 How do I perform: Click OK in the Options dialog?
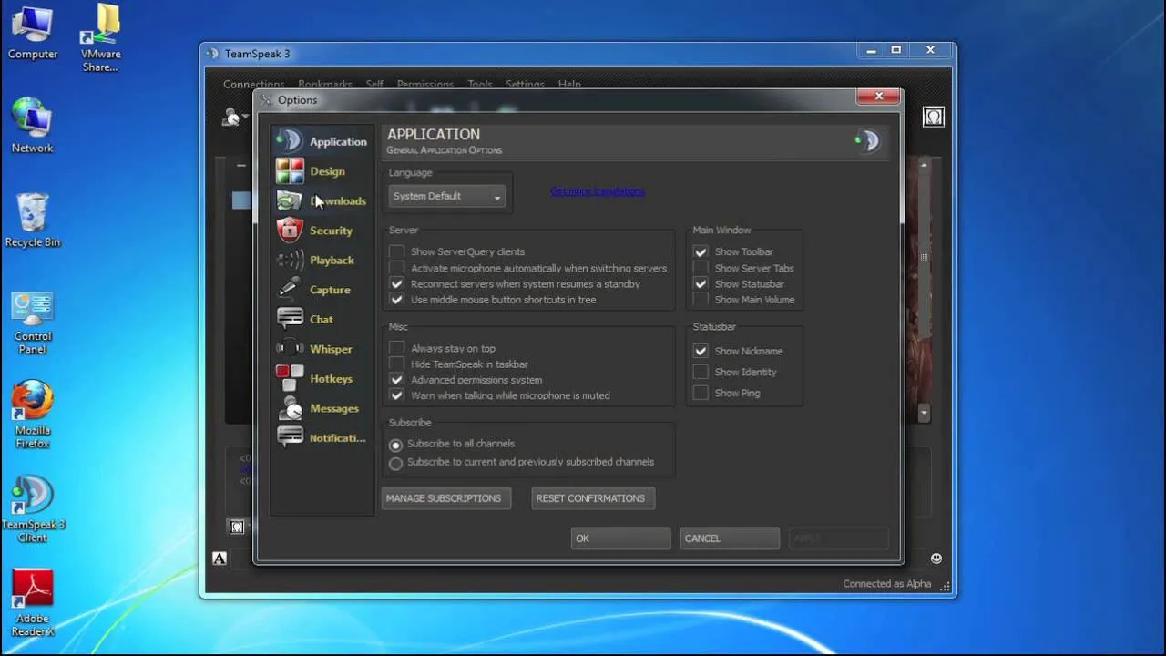[620, 538]
